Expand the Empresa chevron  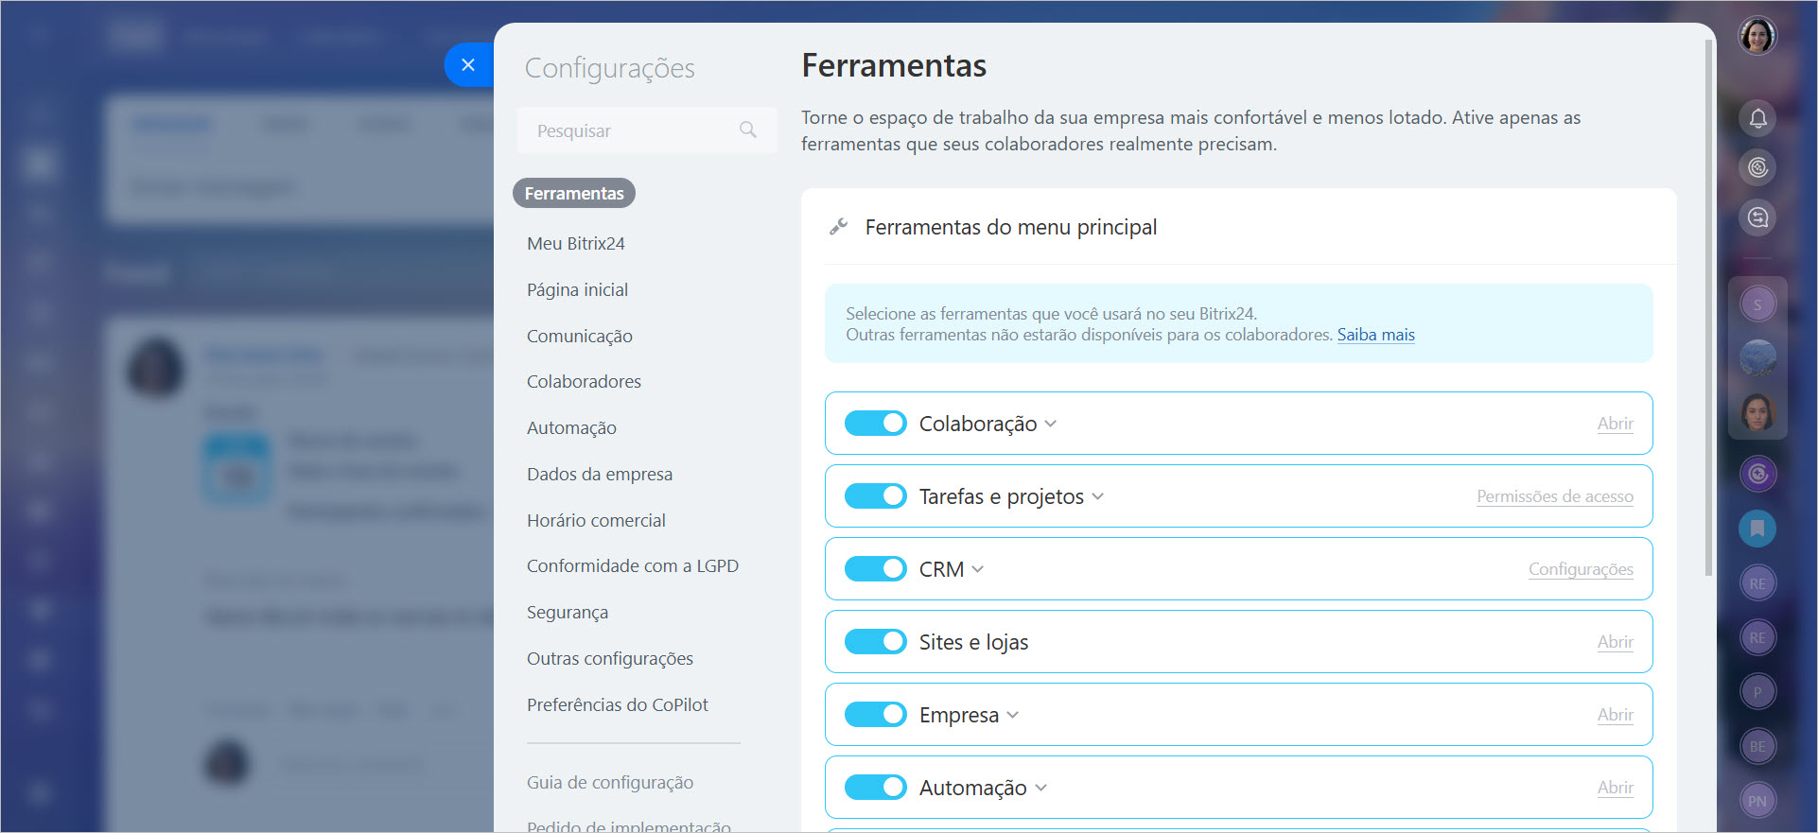coord(1012,716)
